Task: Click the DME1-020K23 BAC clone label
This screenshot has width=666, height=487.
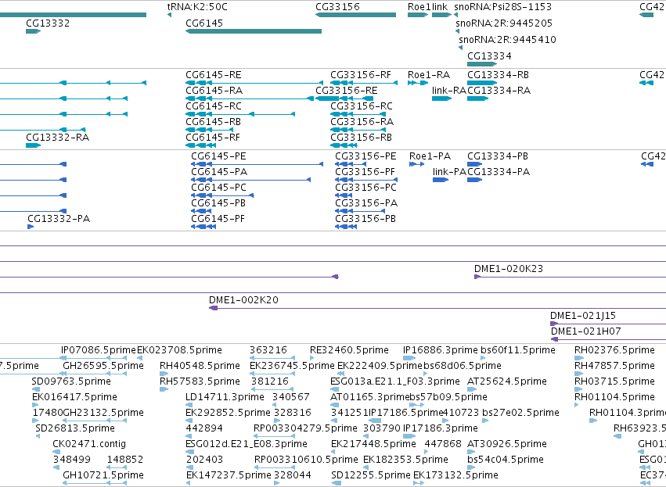Action: (x=509, y=269)
